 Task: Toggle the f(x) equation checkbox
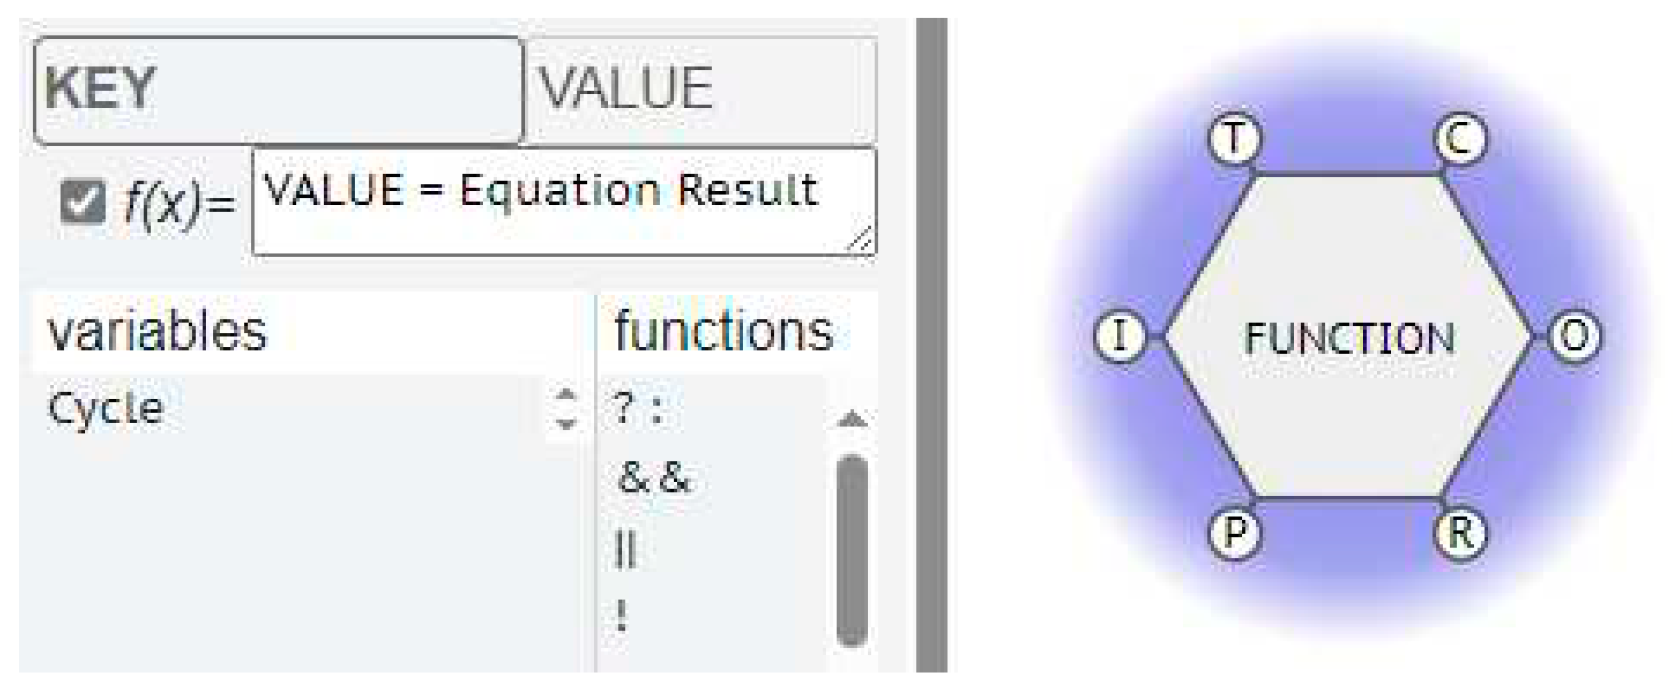pyautogui.click(x=83, y=202)
